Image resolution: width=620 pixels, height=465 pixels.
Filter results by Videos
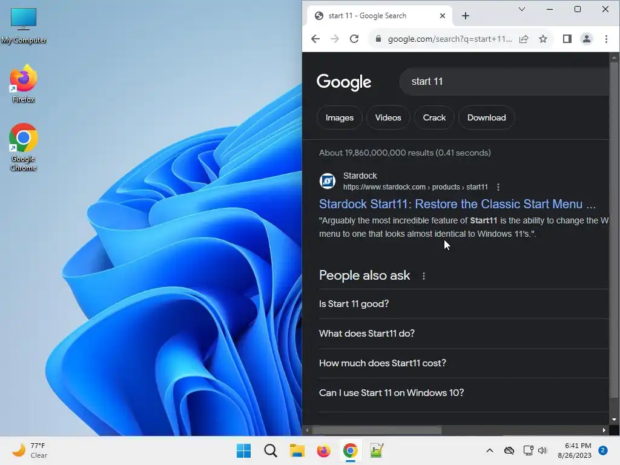(388, 117)
